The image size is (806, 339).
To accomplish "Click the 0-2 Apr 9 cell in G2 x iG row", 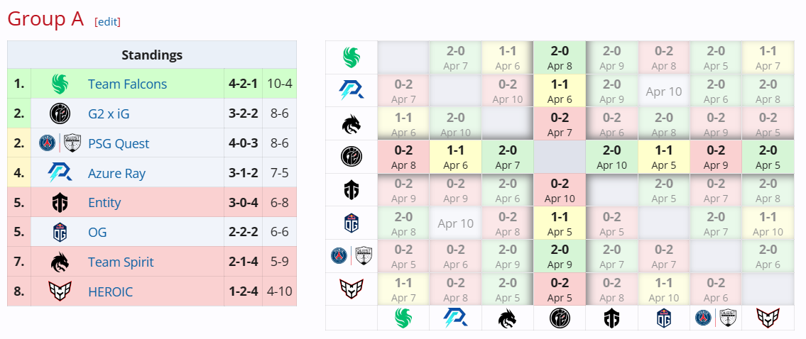I will point(715,157).
